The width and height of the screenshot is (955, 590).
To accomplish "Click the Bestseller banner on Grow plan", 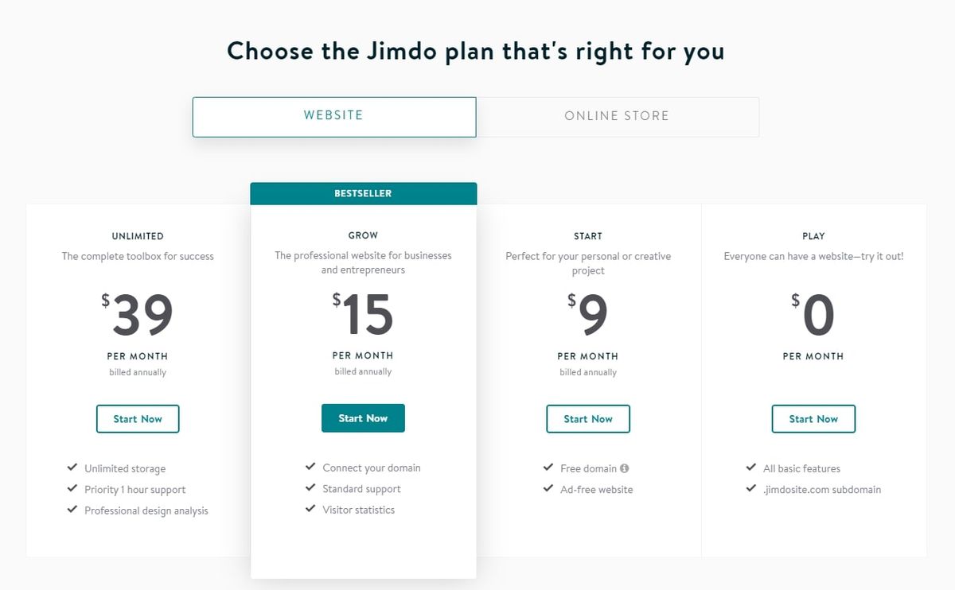I will click(363, 193).
